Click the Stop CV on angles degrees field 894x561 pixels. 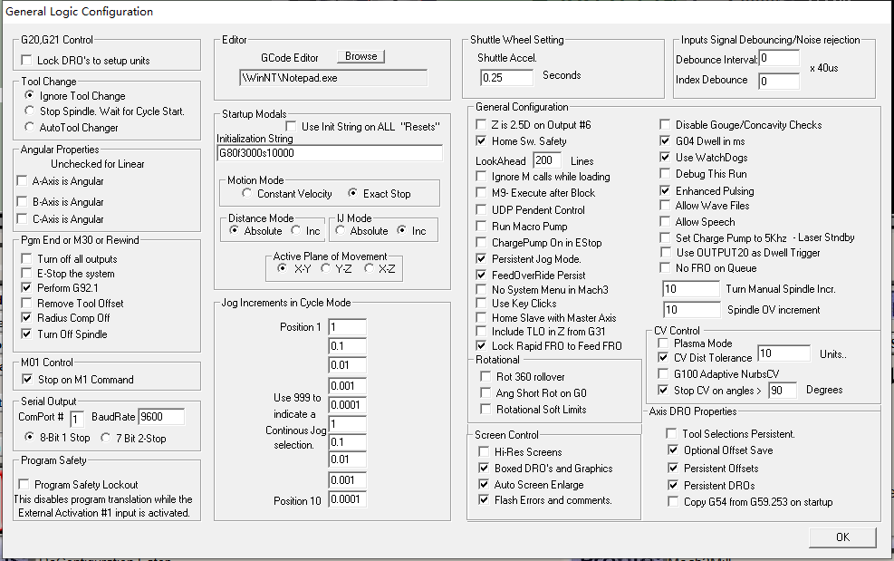pos(783,391)
